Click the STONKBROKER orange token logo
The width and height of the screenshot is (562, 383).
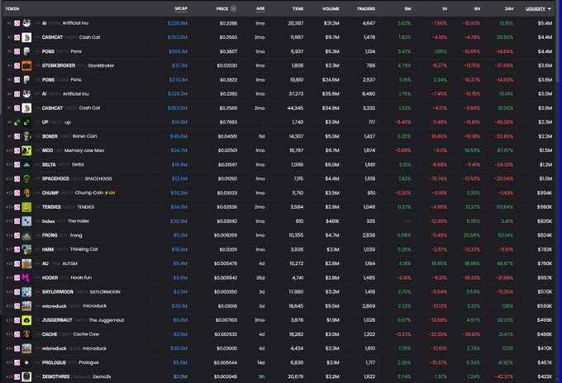pos(26,65)
